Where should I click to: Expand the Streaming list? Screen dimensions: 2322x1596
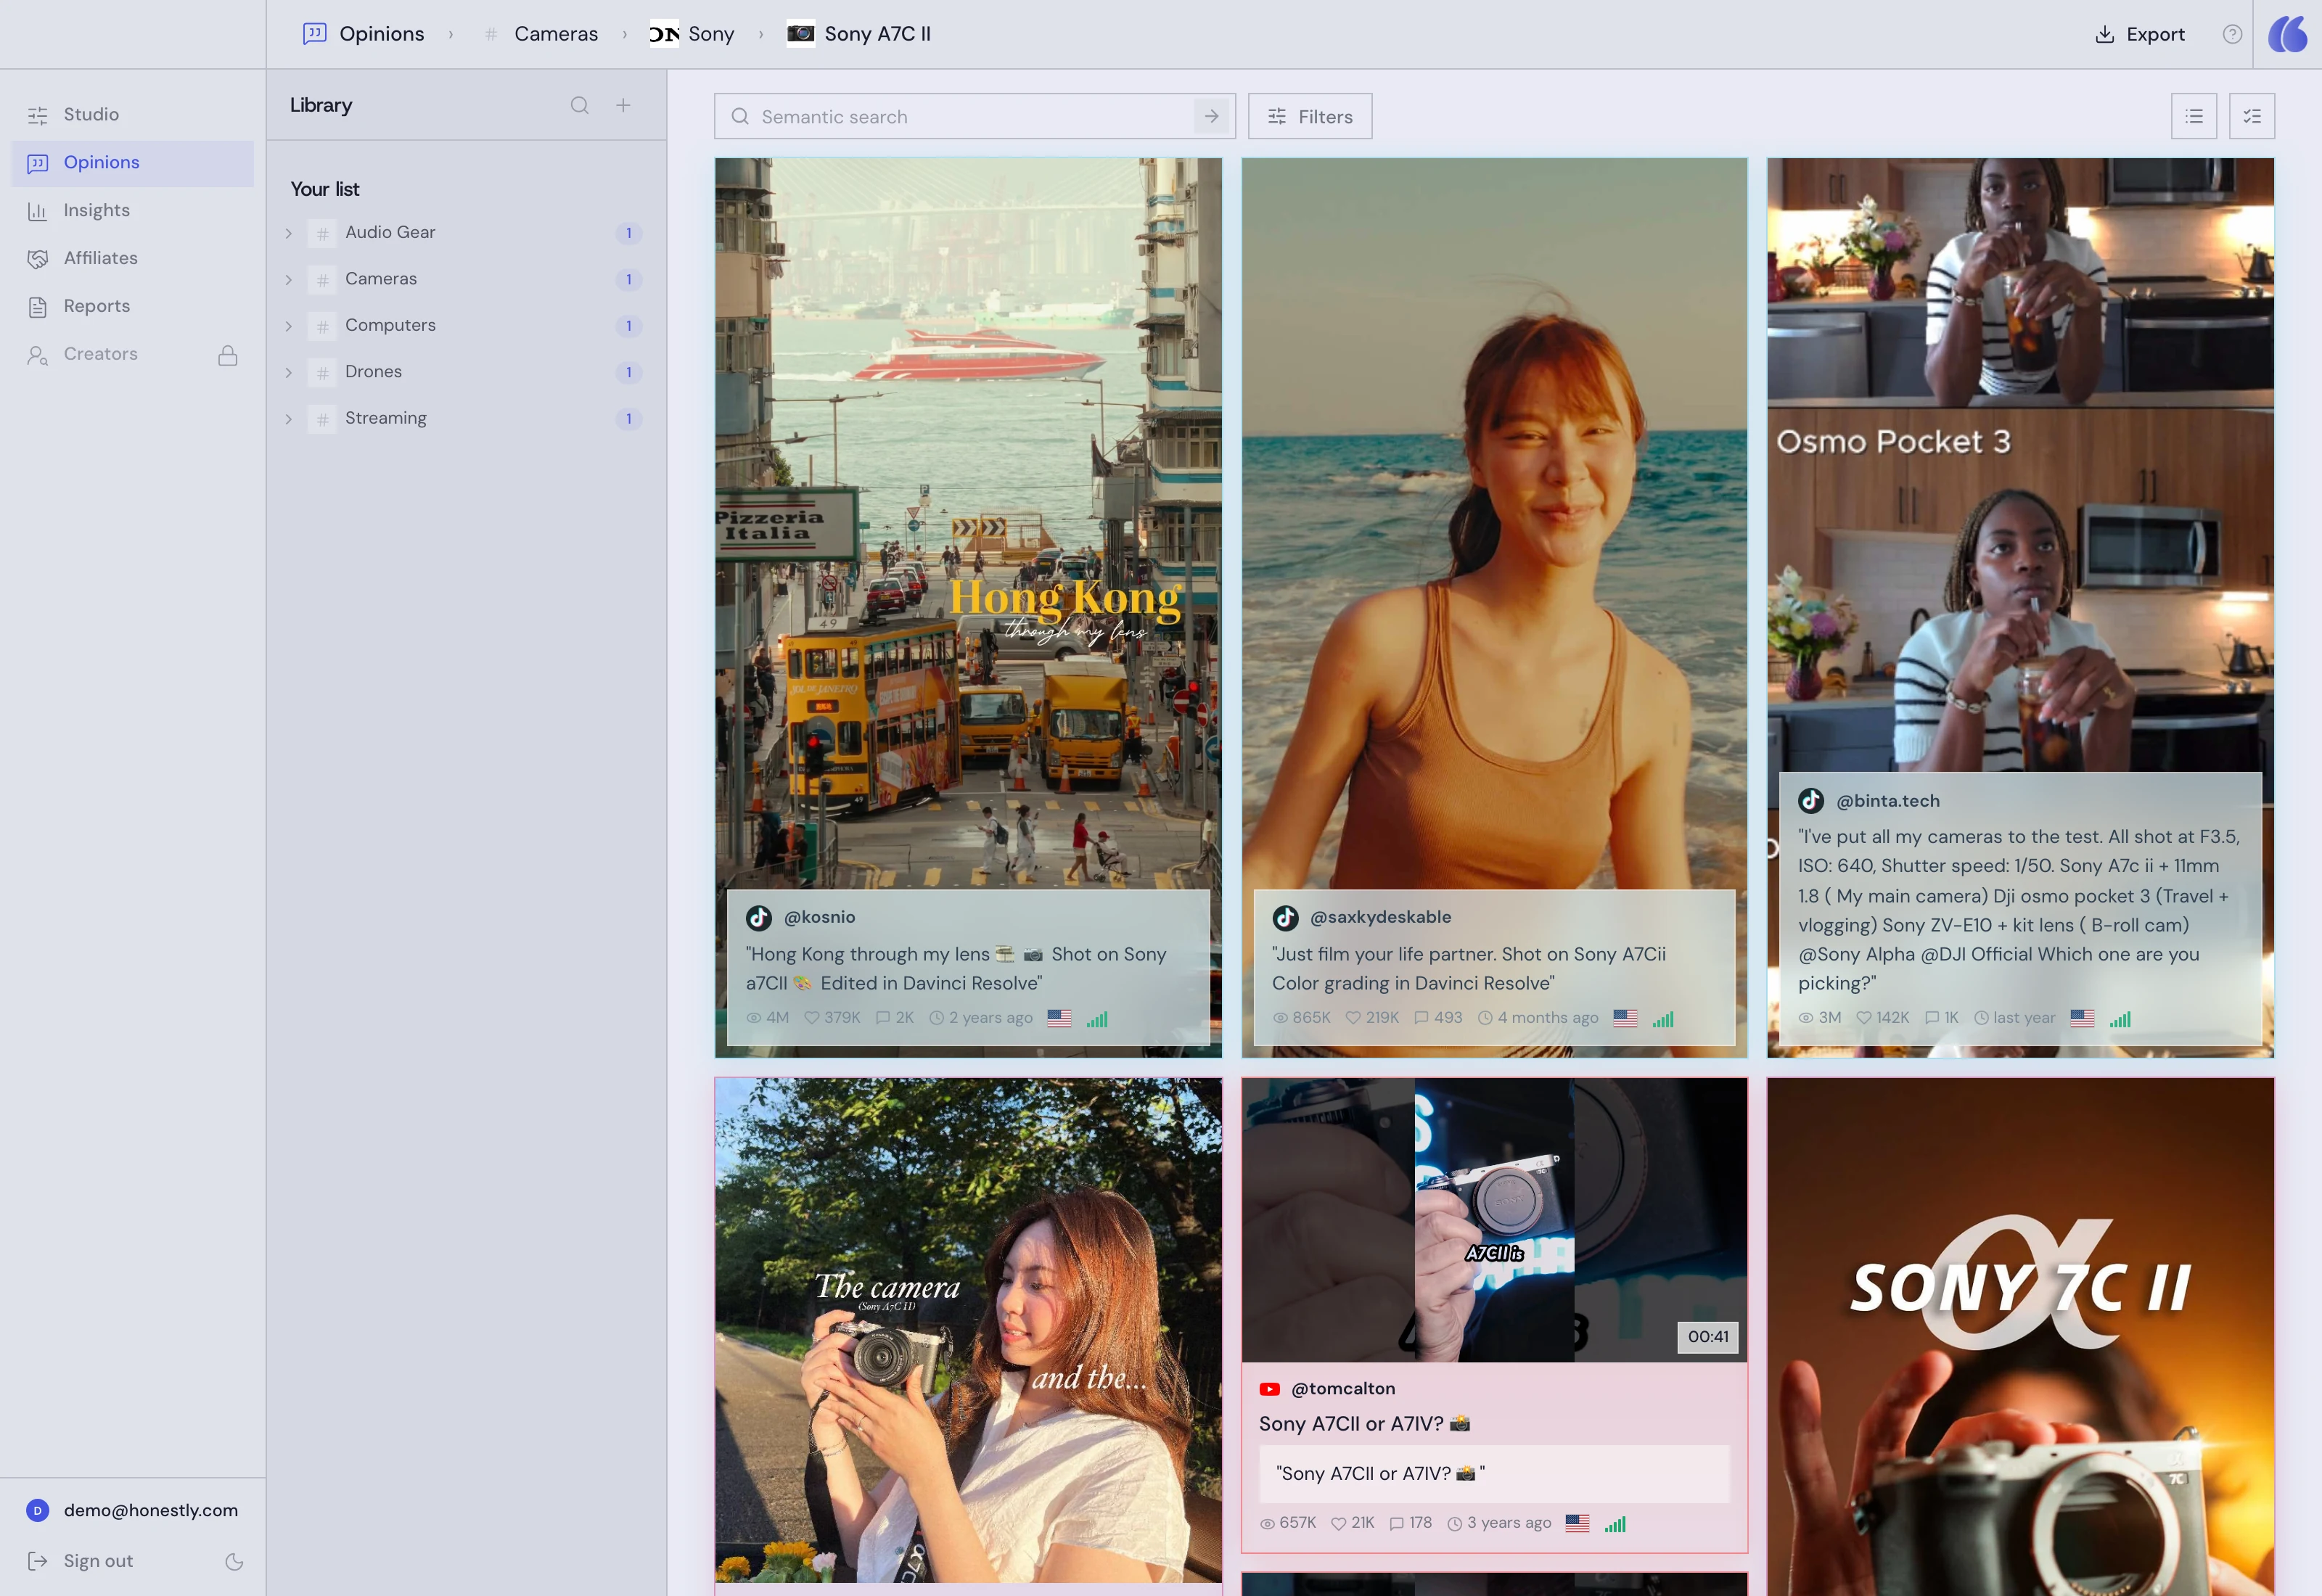[289, 420]
